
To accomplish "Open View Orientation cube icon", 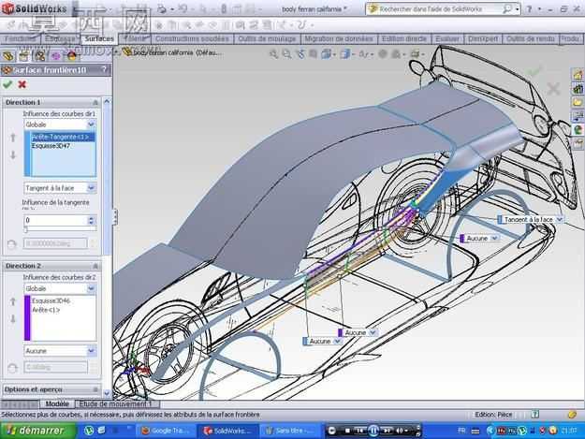I will click(327, 54).
